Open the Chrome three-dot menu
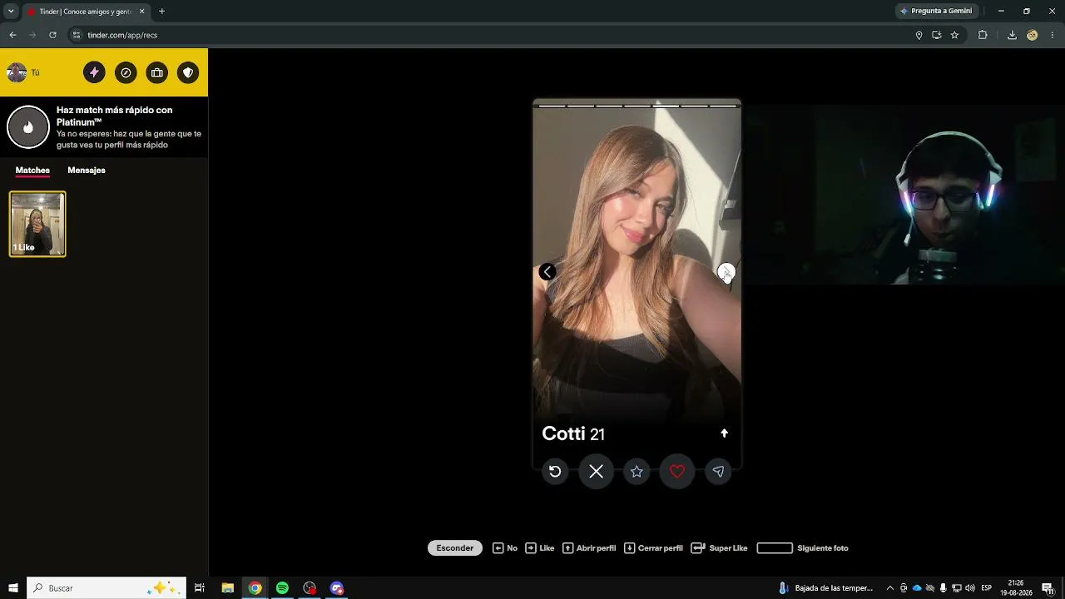1065x599 pixels. [x=1053, y=35]
